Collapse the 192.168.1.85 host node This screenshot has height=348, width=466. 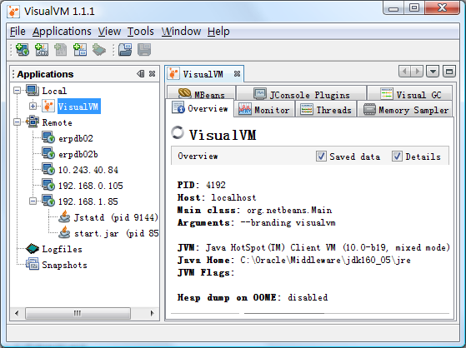click(x=33, y=201)
